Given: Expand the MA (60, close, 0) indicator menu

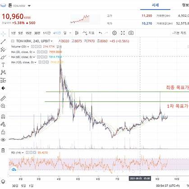Looking at the screenshot, I should tap(34, 57).
